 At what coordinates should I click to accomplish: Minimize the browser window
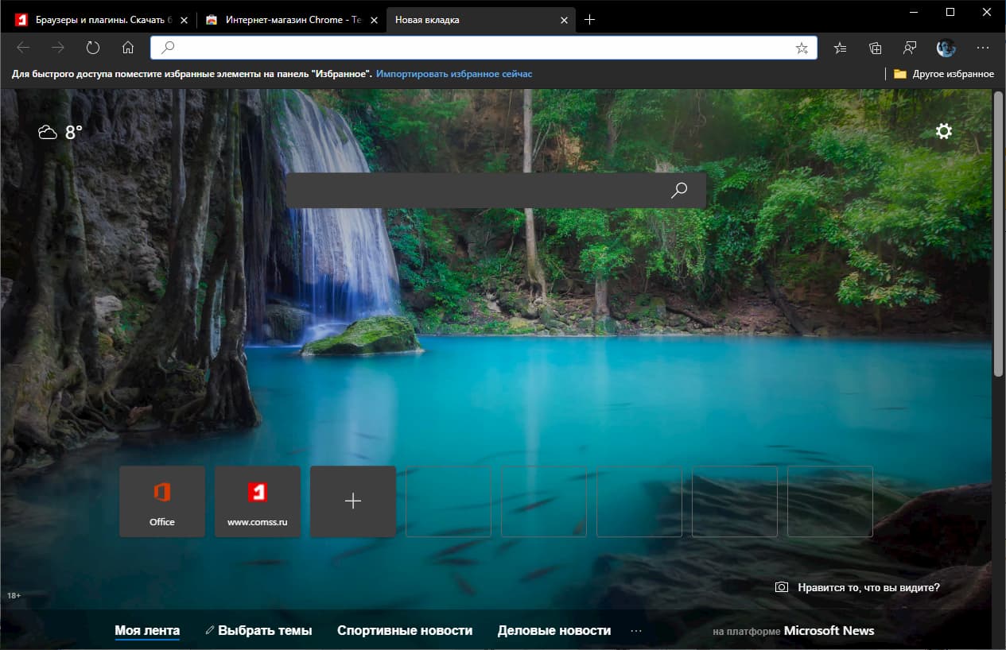coord(912,12)
